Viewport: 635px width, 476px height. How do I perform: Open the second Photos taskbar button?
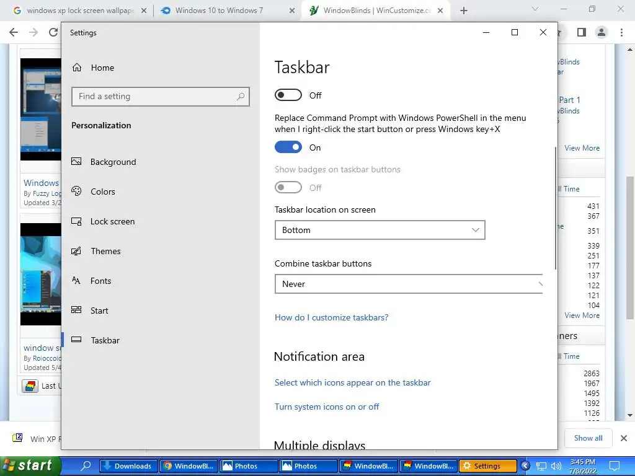pos(308,466)
